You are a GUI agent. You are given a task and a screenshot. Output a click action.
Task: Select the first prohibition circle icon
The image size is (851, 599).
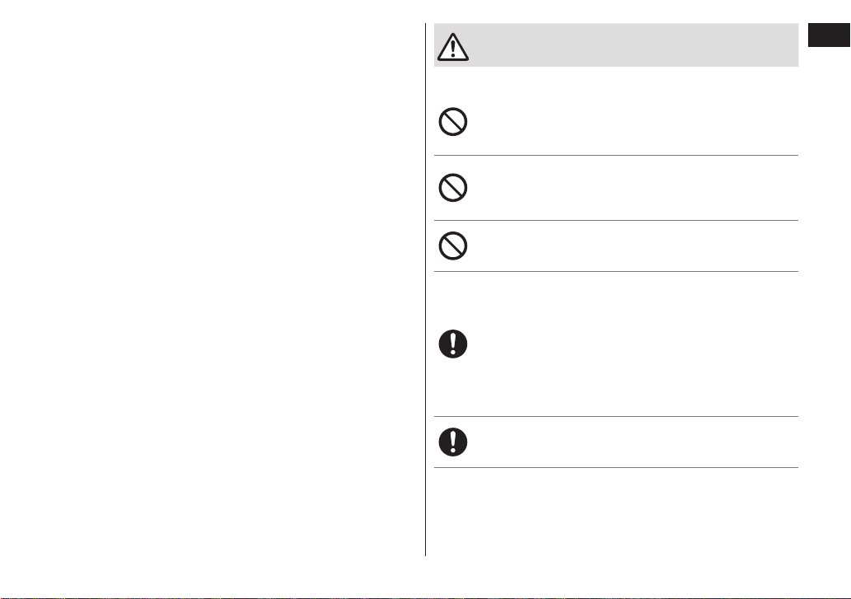(452, 122)
